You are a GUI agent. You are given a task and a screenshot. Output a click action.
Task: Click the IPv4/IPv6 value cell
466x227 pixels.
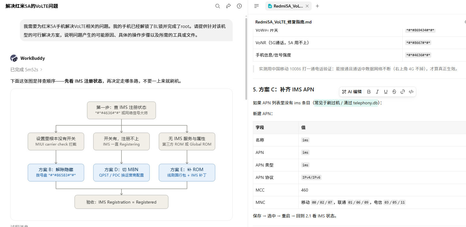point(382,177)
